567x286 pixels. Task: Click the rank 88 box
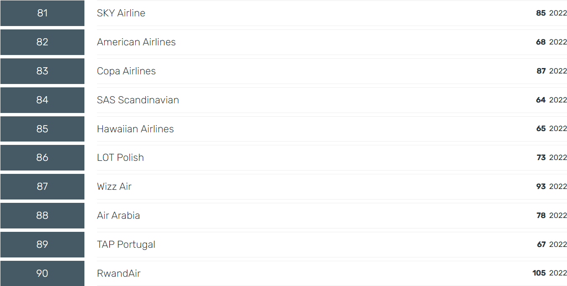(42, 215)
